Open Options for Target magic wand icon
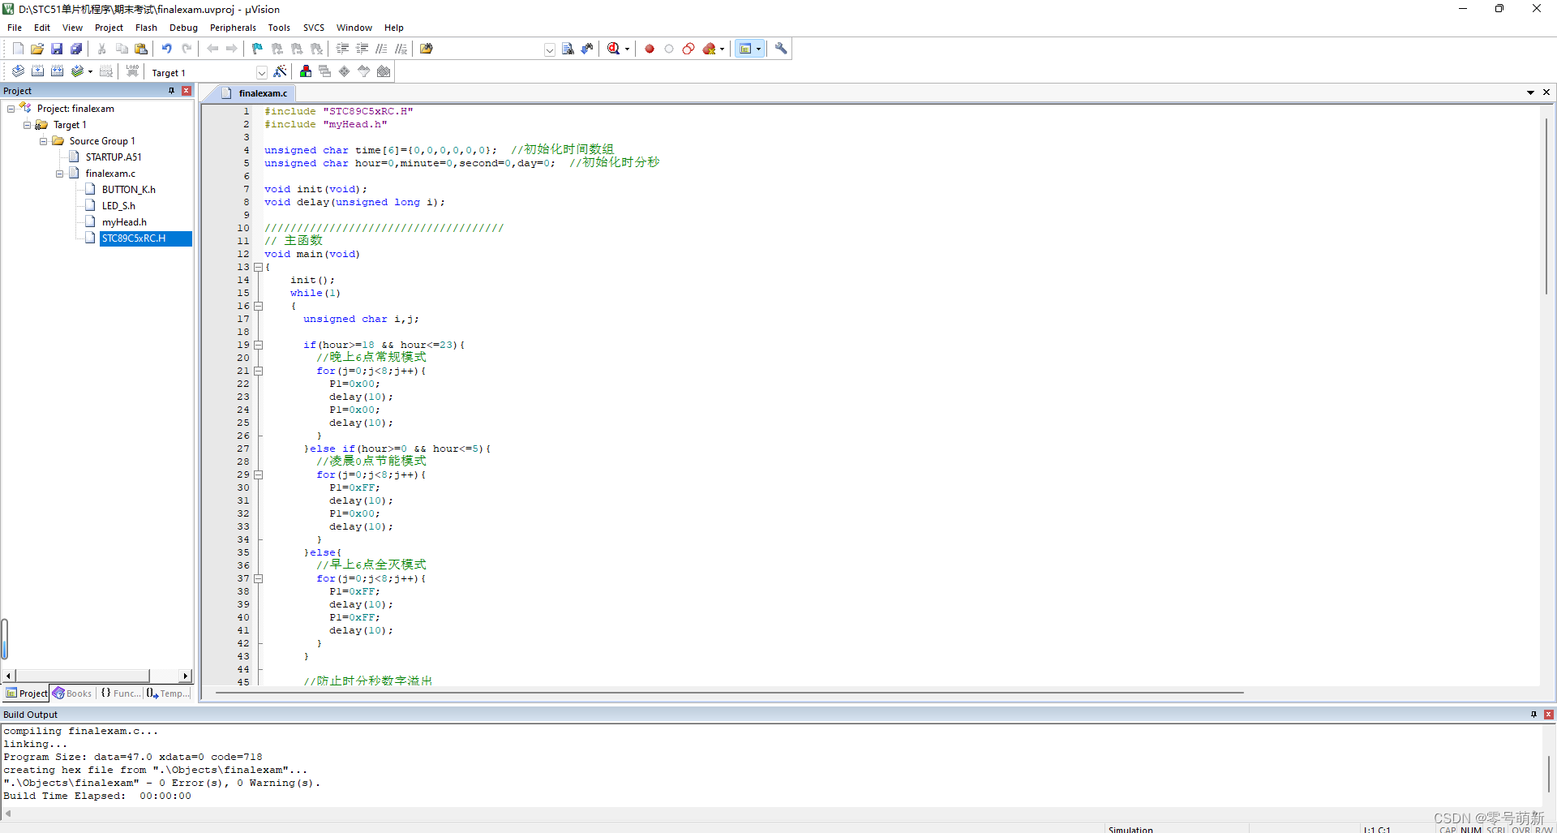 [x=280, y=71]
